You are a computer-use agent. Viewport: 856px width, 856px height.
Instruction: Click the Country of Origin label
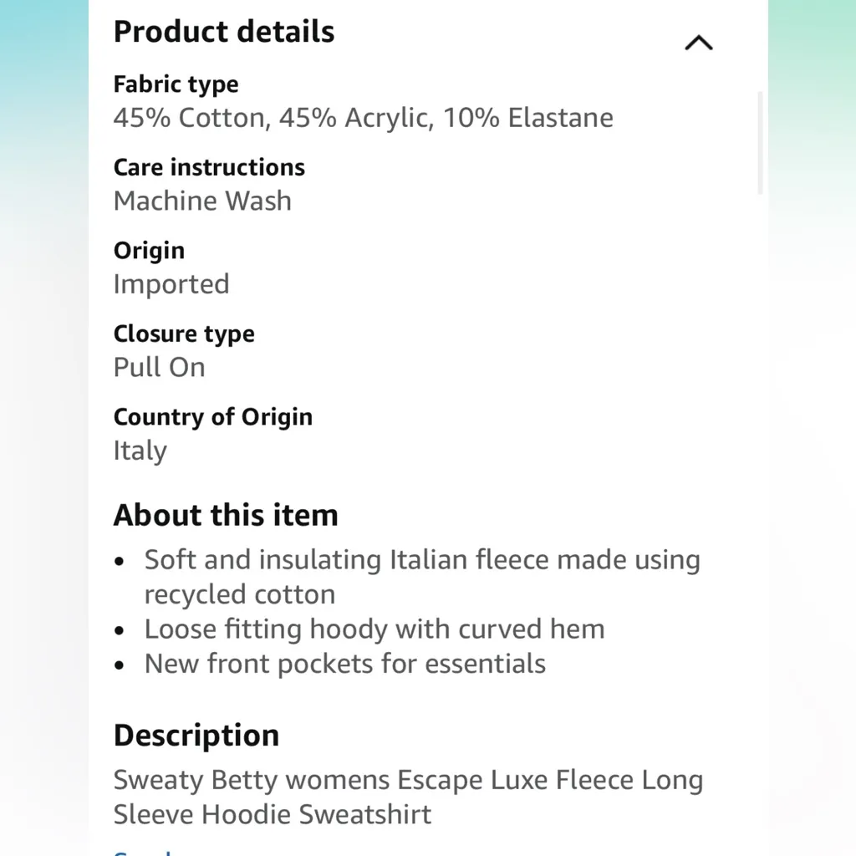tap(212, 417)
